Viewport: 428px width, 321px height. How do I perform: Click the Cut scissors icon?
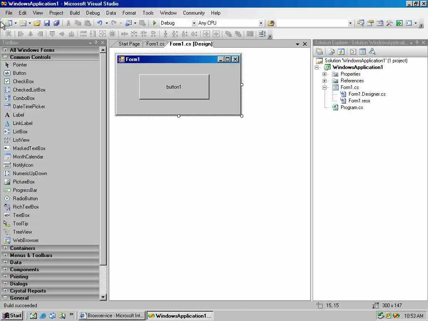click(x=68, y=23)
